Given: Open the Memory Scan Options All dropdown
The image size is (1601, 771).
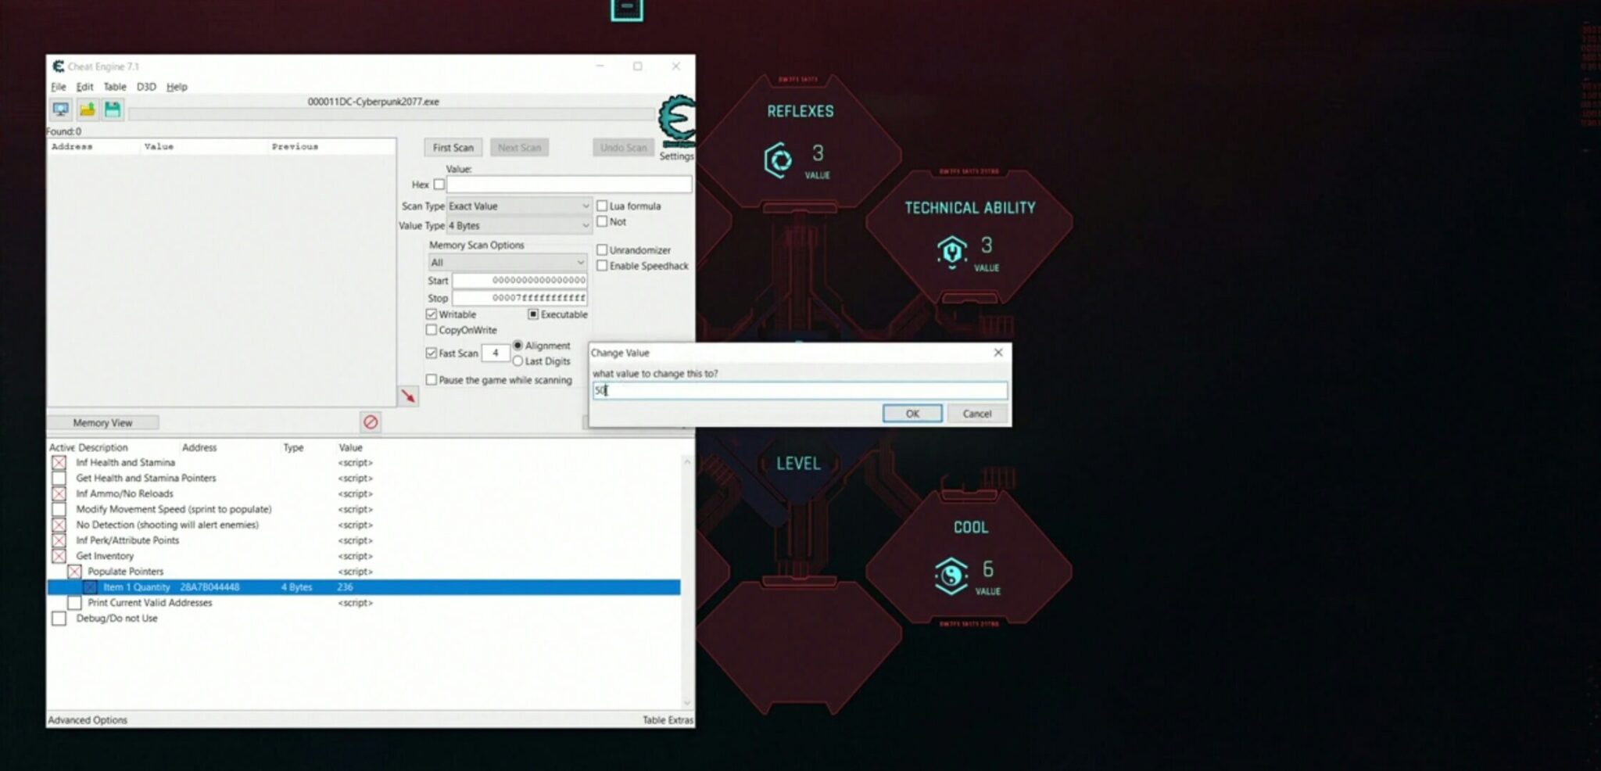Looking at the screenshot, I should (x=507, y=262).
